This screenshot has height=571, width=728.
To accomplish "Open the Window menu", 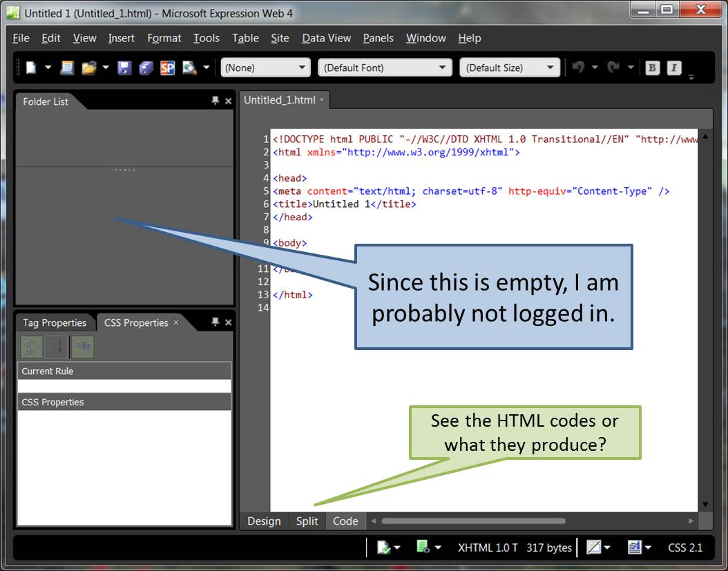I will (426, 38).
